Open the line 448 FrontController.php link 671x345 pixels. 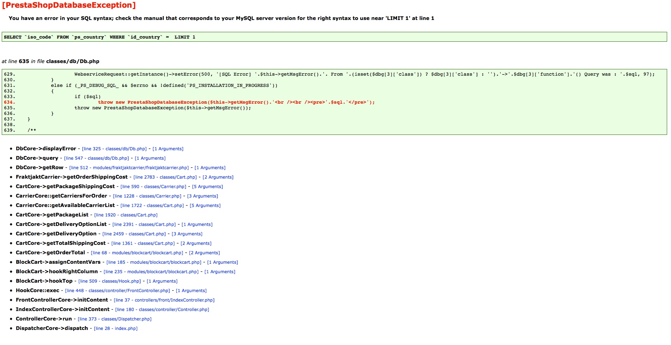click(x=118, y=291)
